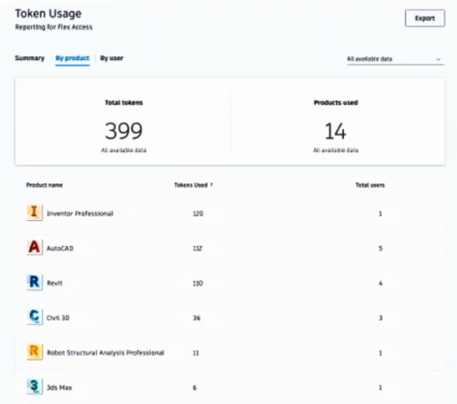Viewport: 457px width, 404px height.
Task: Select the By product tab
Action: pos(73,58)
